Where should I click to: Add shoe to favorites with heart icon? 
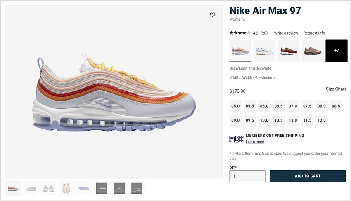212,15
